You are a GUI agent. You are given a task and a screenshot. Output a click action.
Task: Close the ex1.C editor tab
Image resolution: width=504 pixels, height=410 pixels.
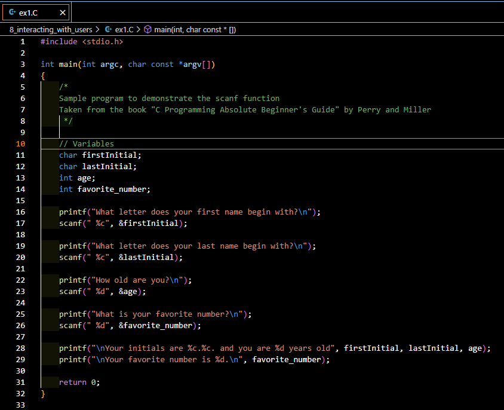63,13
